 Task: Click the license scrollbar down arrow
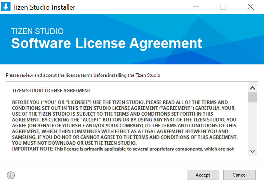[252, 151]
